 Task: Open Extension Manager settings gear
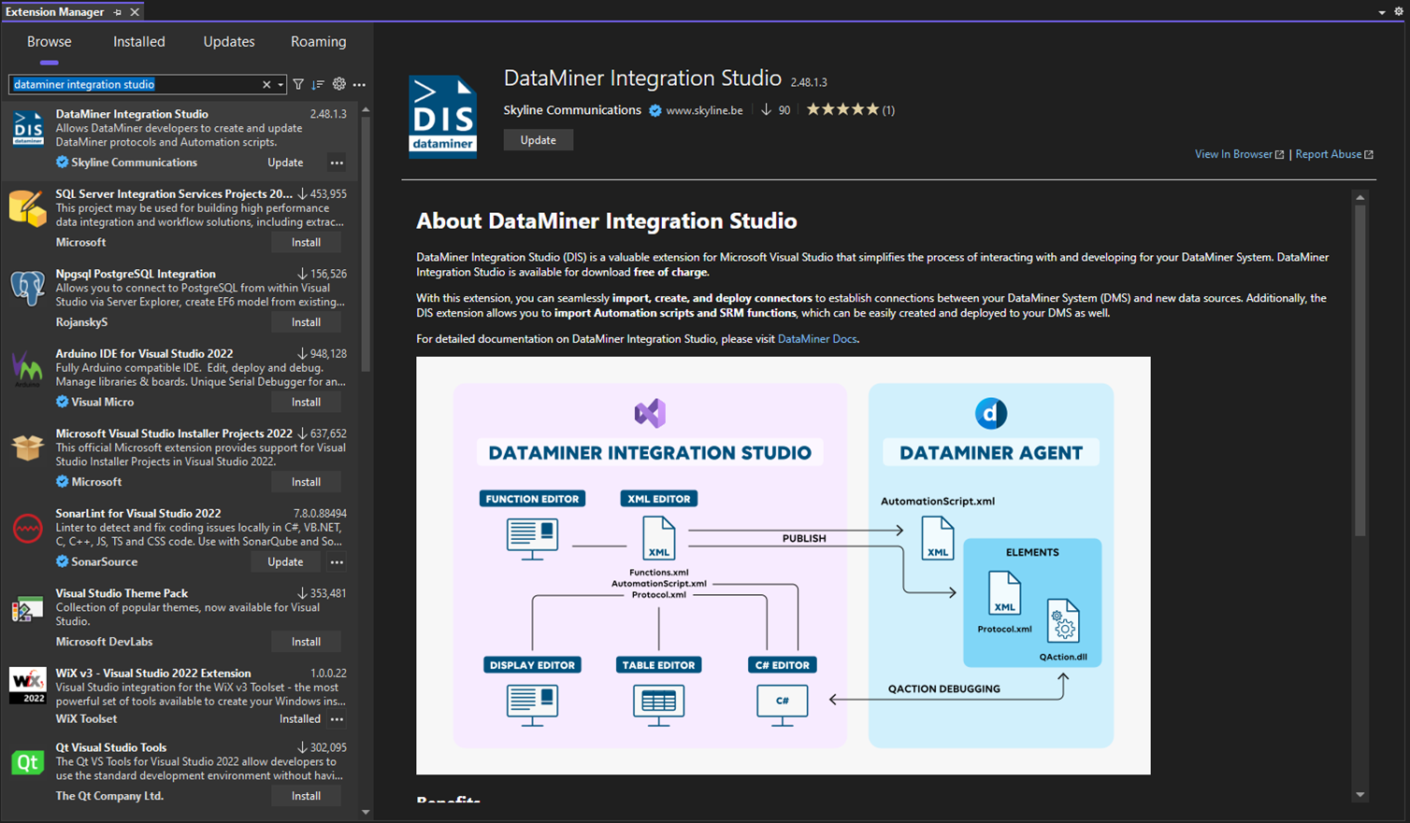pyautogui.click(x=338, y=85)
